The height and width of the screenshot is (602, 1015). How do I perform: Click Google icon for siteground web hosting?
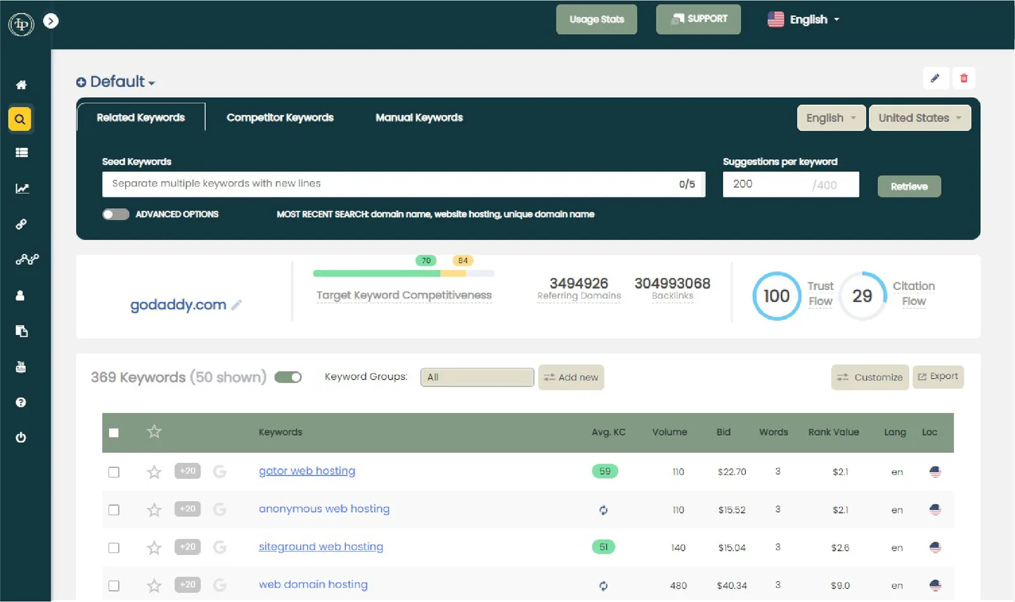[219, 547]
